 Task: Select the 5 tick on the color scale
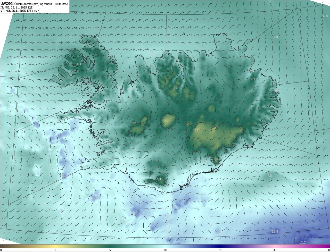point(110,250)
